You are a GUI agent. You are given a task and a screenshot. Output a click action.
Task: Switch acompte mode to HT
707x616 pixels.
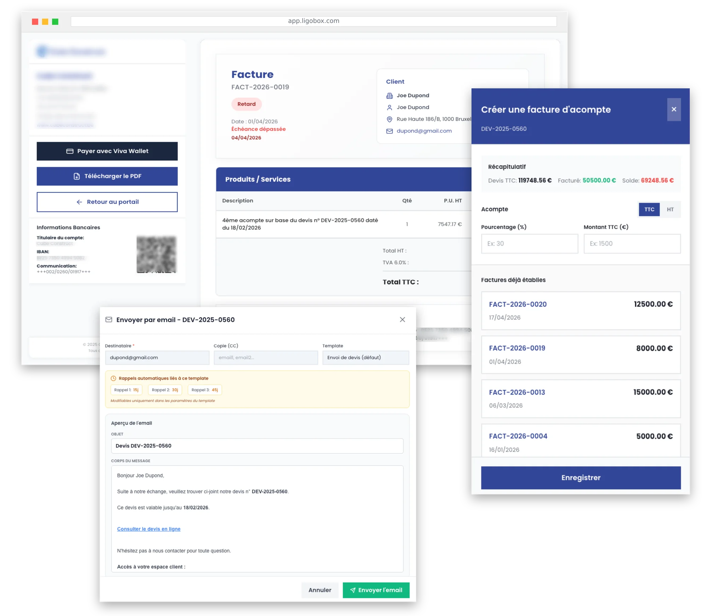point(670,210)
